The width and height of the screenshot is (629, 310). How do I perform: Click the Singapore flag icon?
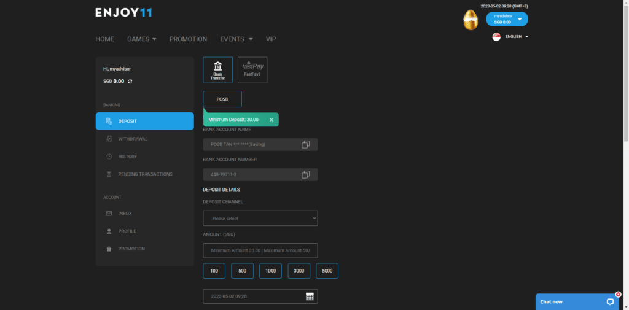[x=496, y=37]
